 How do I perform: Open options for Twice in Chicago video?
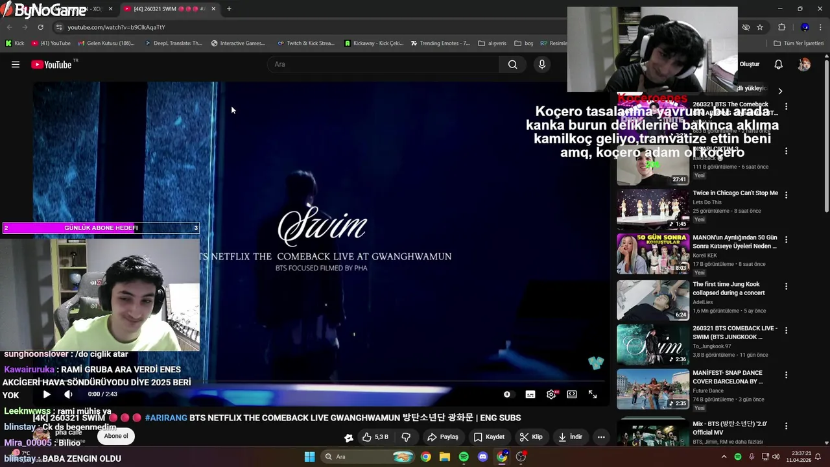coord(786,195)
